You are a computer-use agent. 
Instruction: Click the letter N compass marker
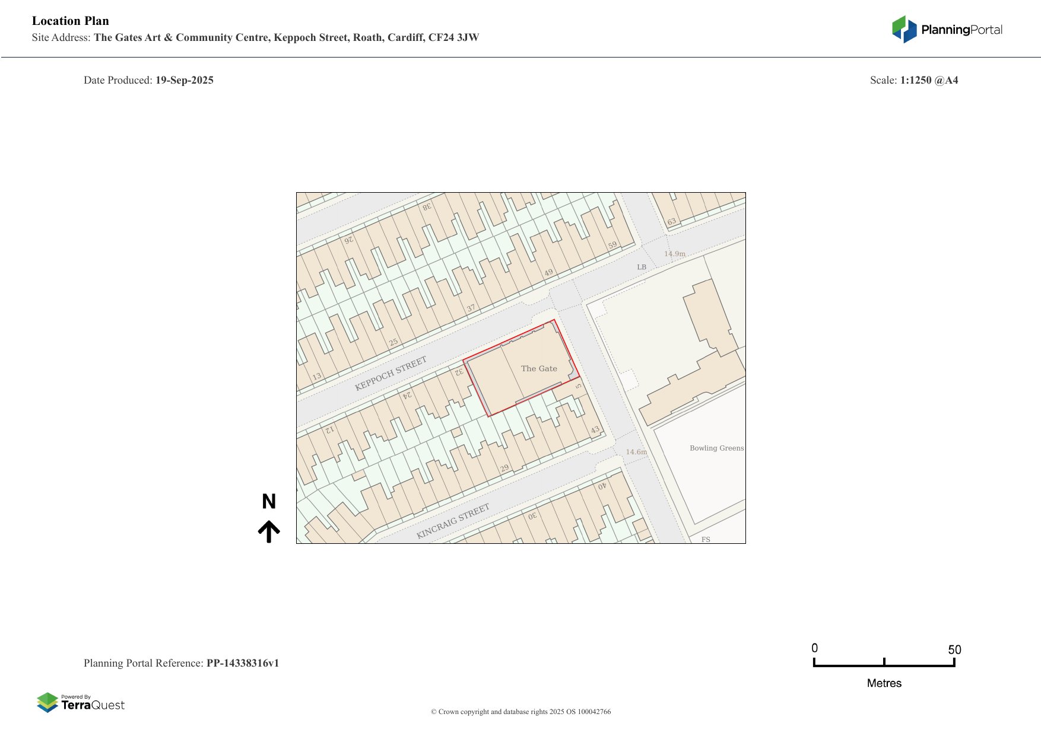point(269,502)
